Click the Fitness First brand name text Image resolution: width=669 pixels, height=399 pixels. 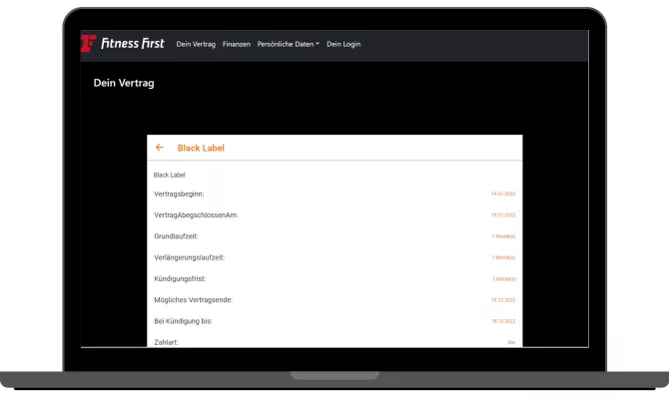point(133,44)
